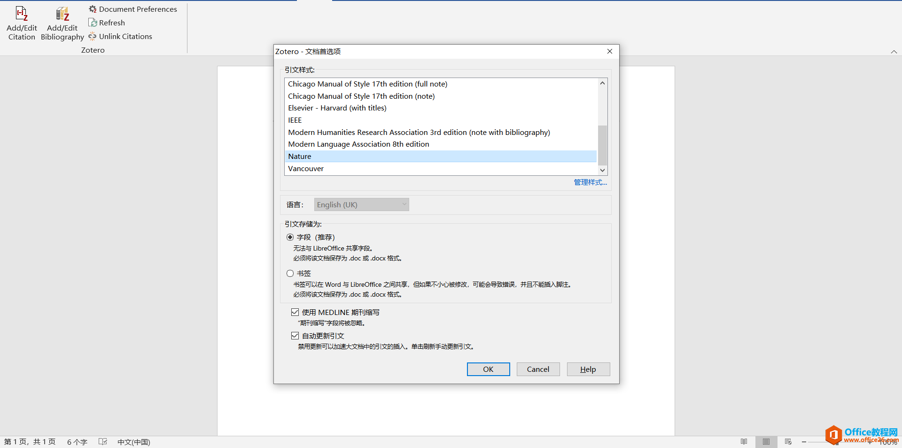Open Document Preferences in Zotero ribbon
The height and width of the screenshot is (448, 902).
(133, 9)
